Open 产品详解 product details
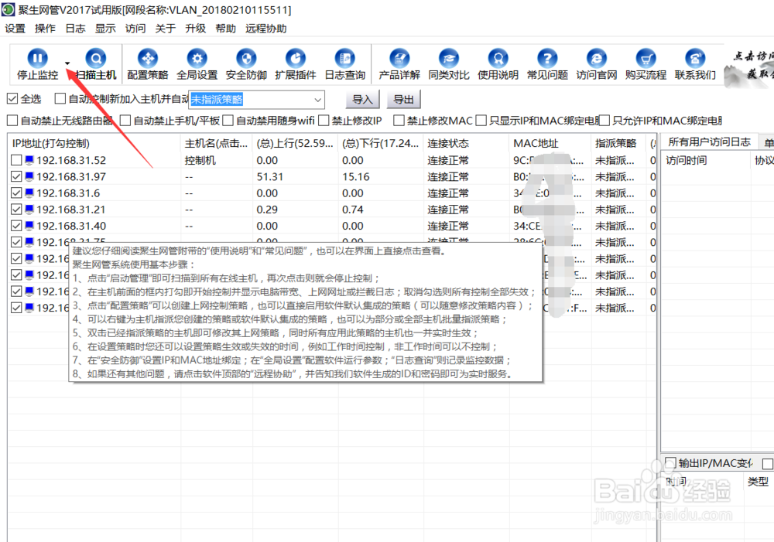Image resolution: width=774 pixels, height=542 pixels. (399, 64)
